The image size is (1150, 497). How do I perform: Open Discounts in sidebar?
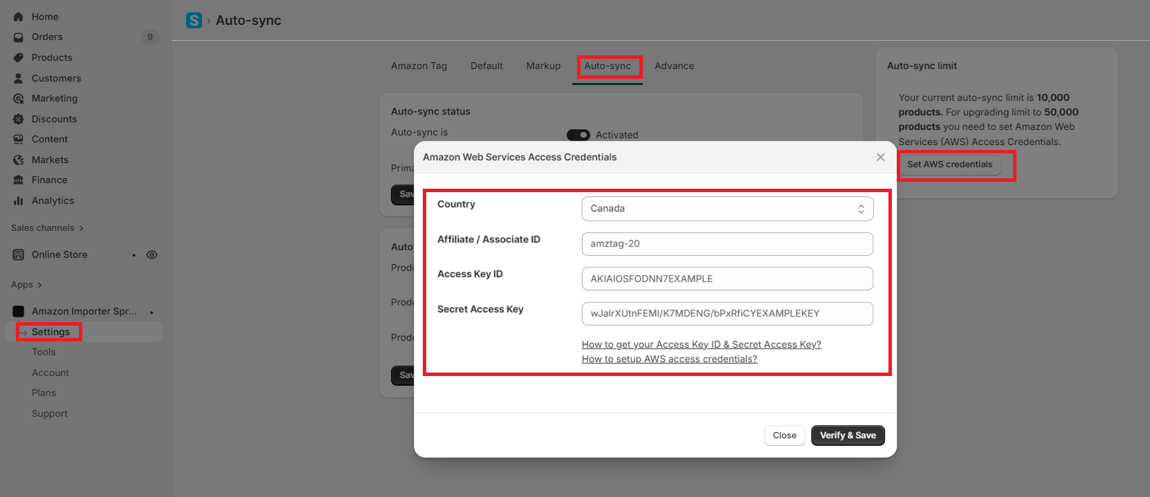(x=54, y=119)
